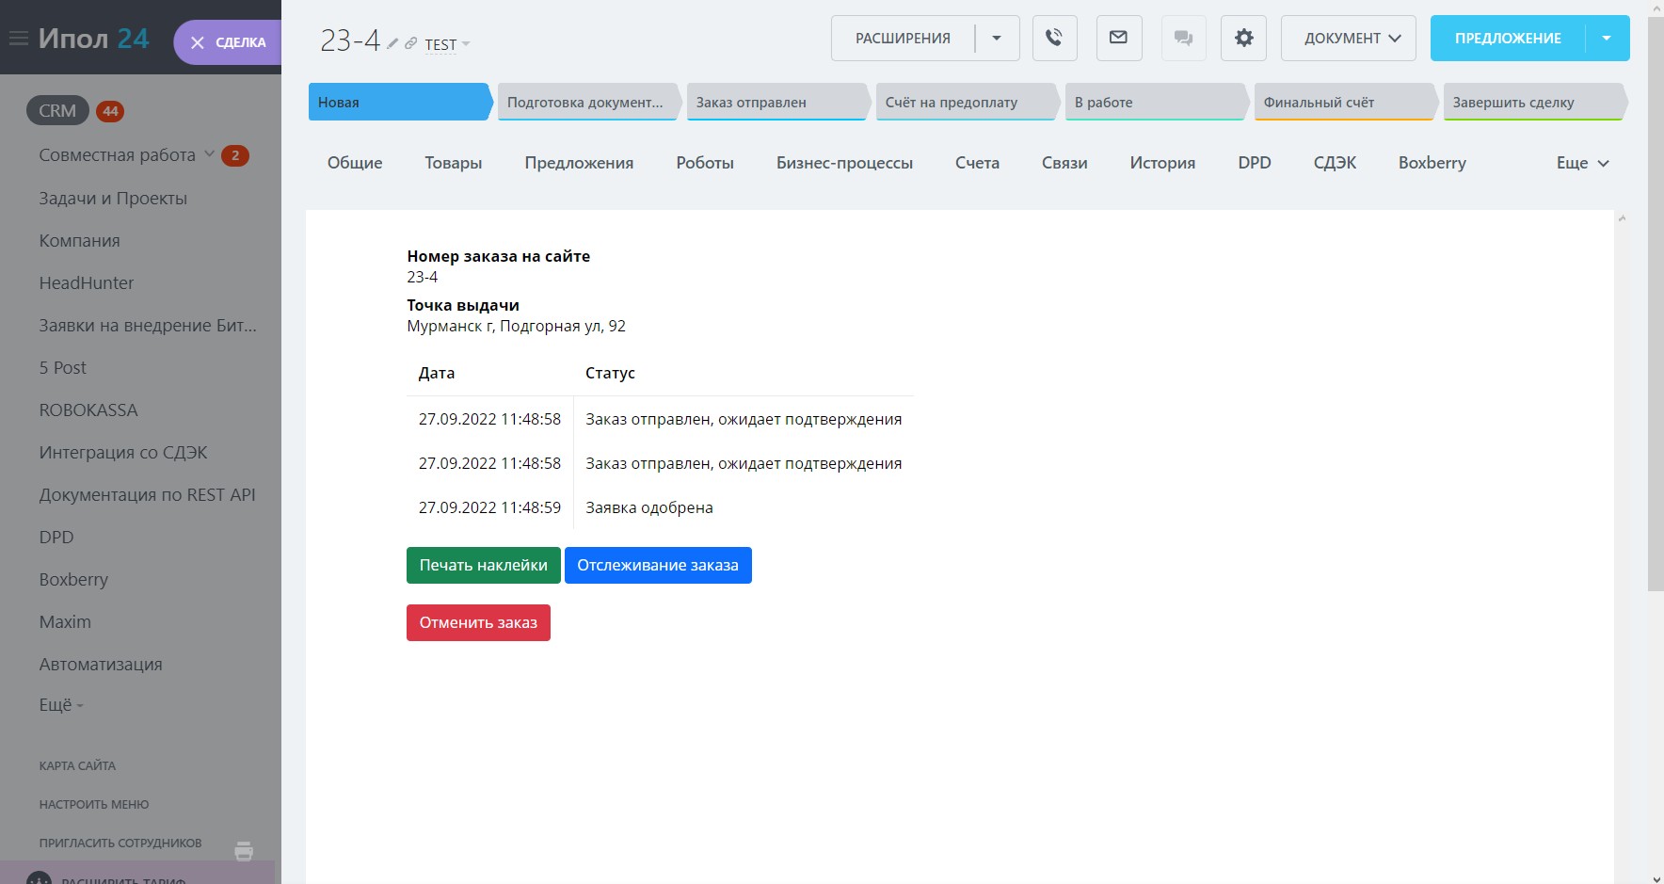
Task: Set deal stage to Заказ отправлен
Action: click(776, 103)
